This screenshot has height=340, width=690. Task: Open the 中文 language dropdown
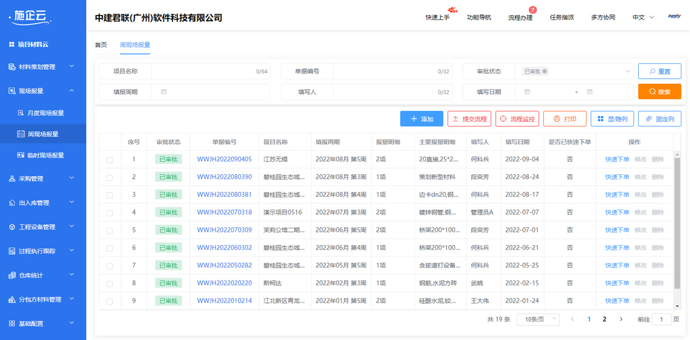pos(643,17)
